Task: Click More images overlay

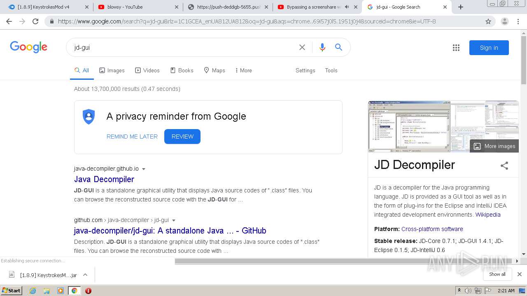Action: pos(494,146)
